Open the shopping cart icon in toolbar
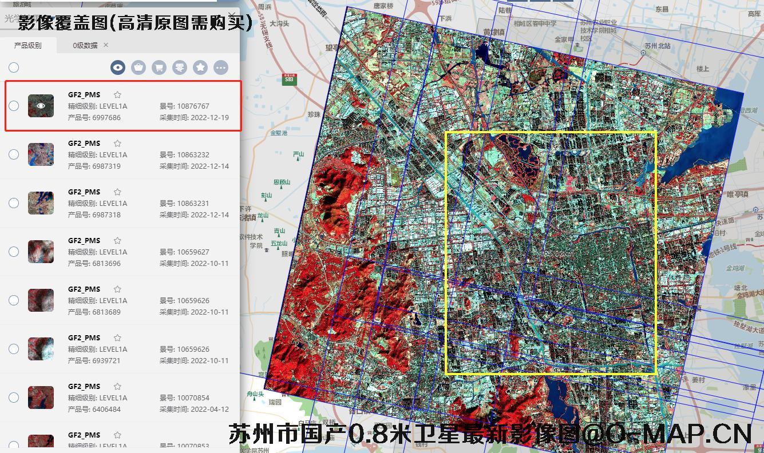 (159, 67)
